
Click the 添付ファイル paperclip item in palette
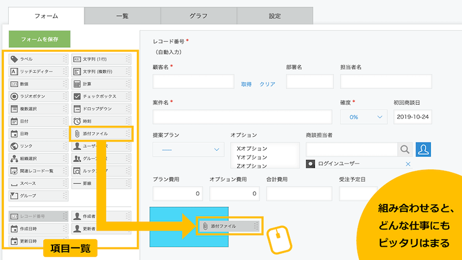tap(100, 134)
